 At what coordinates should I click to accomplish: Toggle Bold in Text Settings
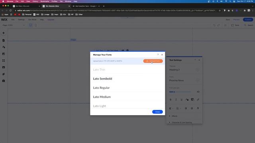pyautogui.click(x=171, y=100)
